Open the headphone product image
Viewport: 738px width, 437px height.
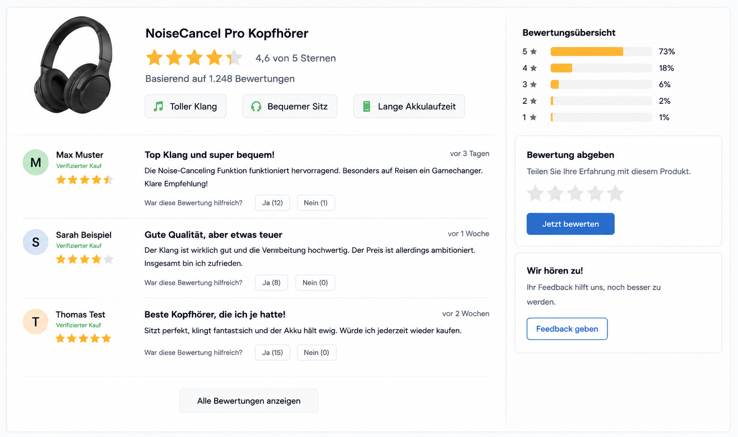[74, 65]
